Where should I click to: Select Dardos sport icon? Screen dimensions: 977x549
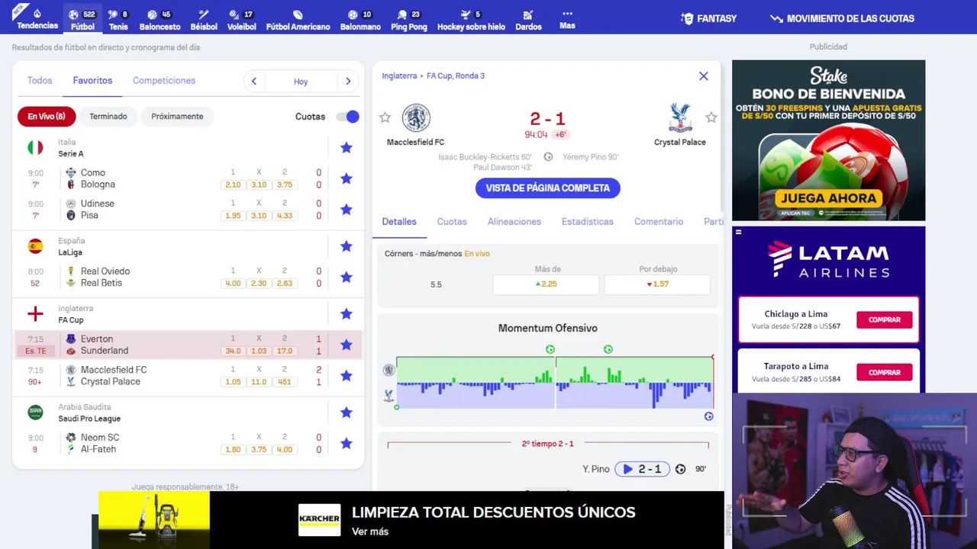click(x=528, y=20)
